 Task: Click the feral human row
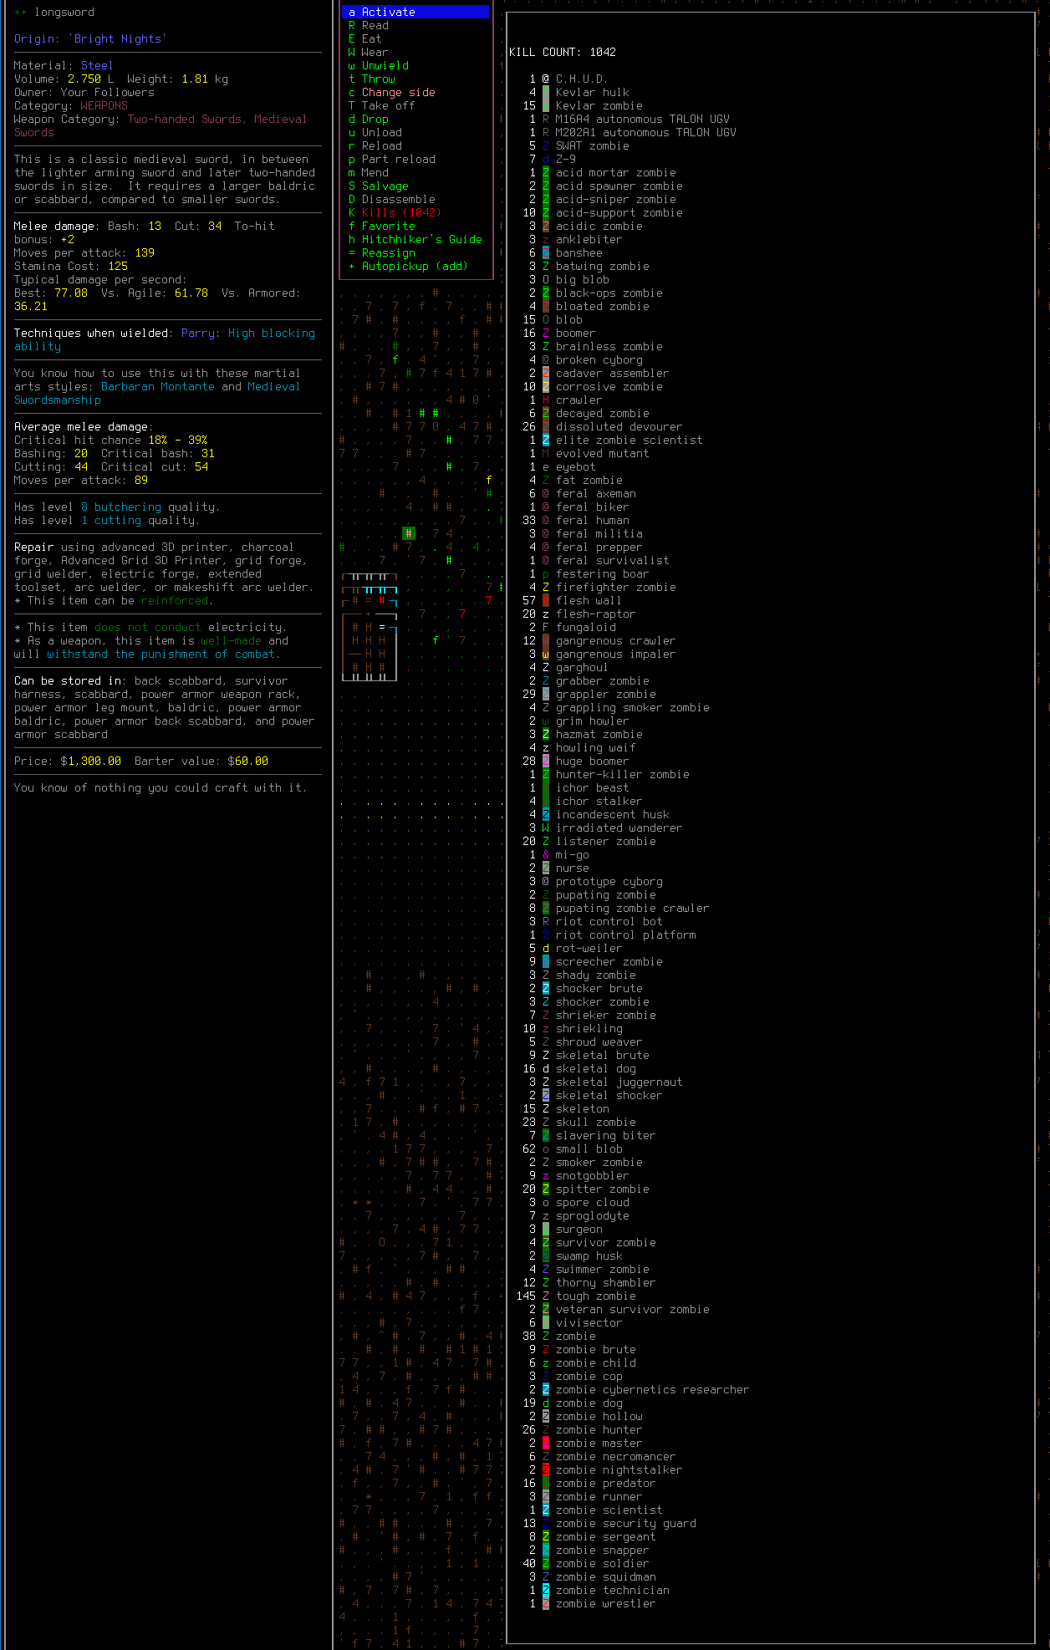576,520
